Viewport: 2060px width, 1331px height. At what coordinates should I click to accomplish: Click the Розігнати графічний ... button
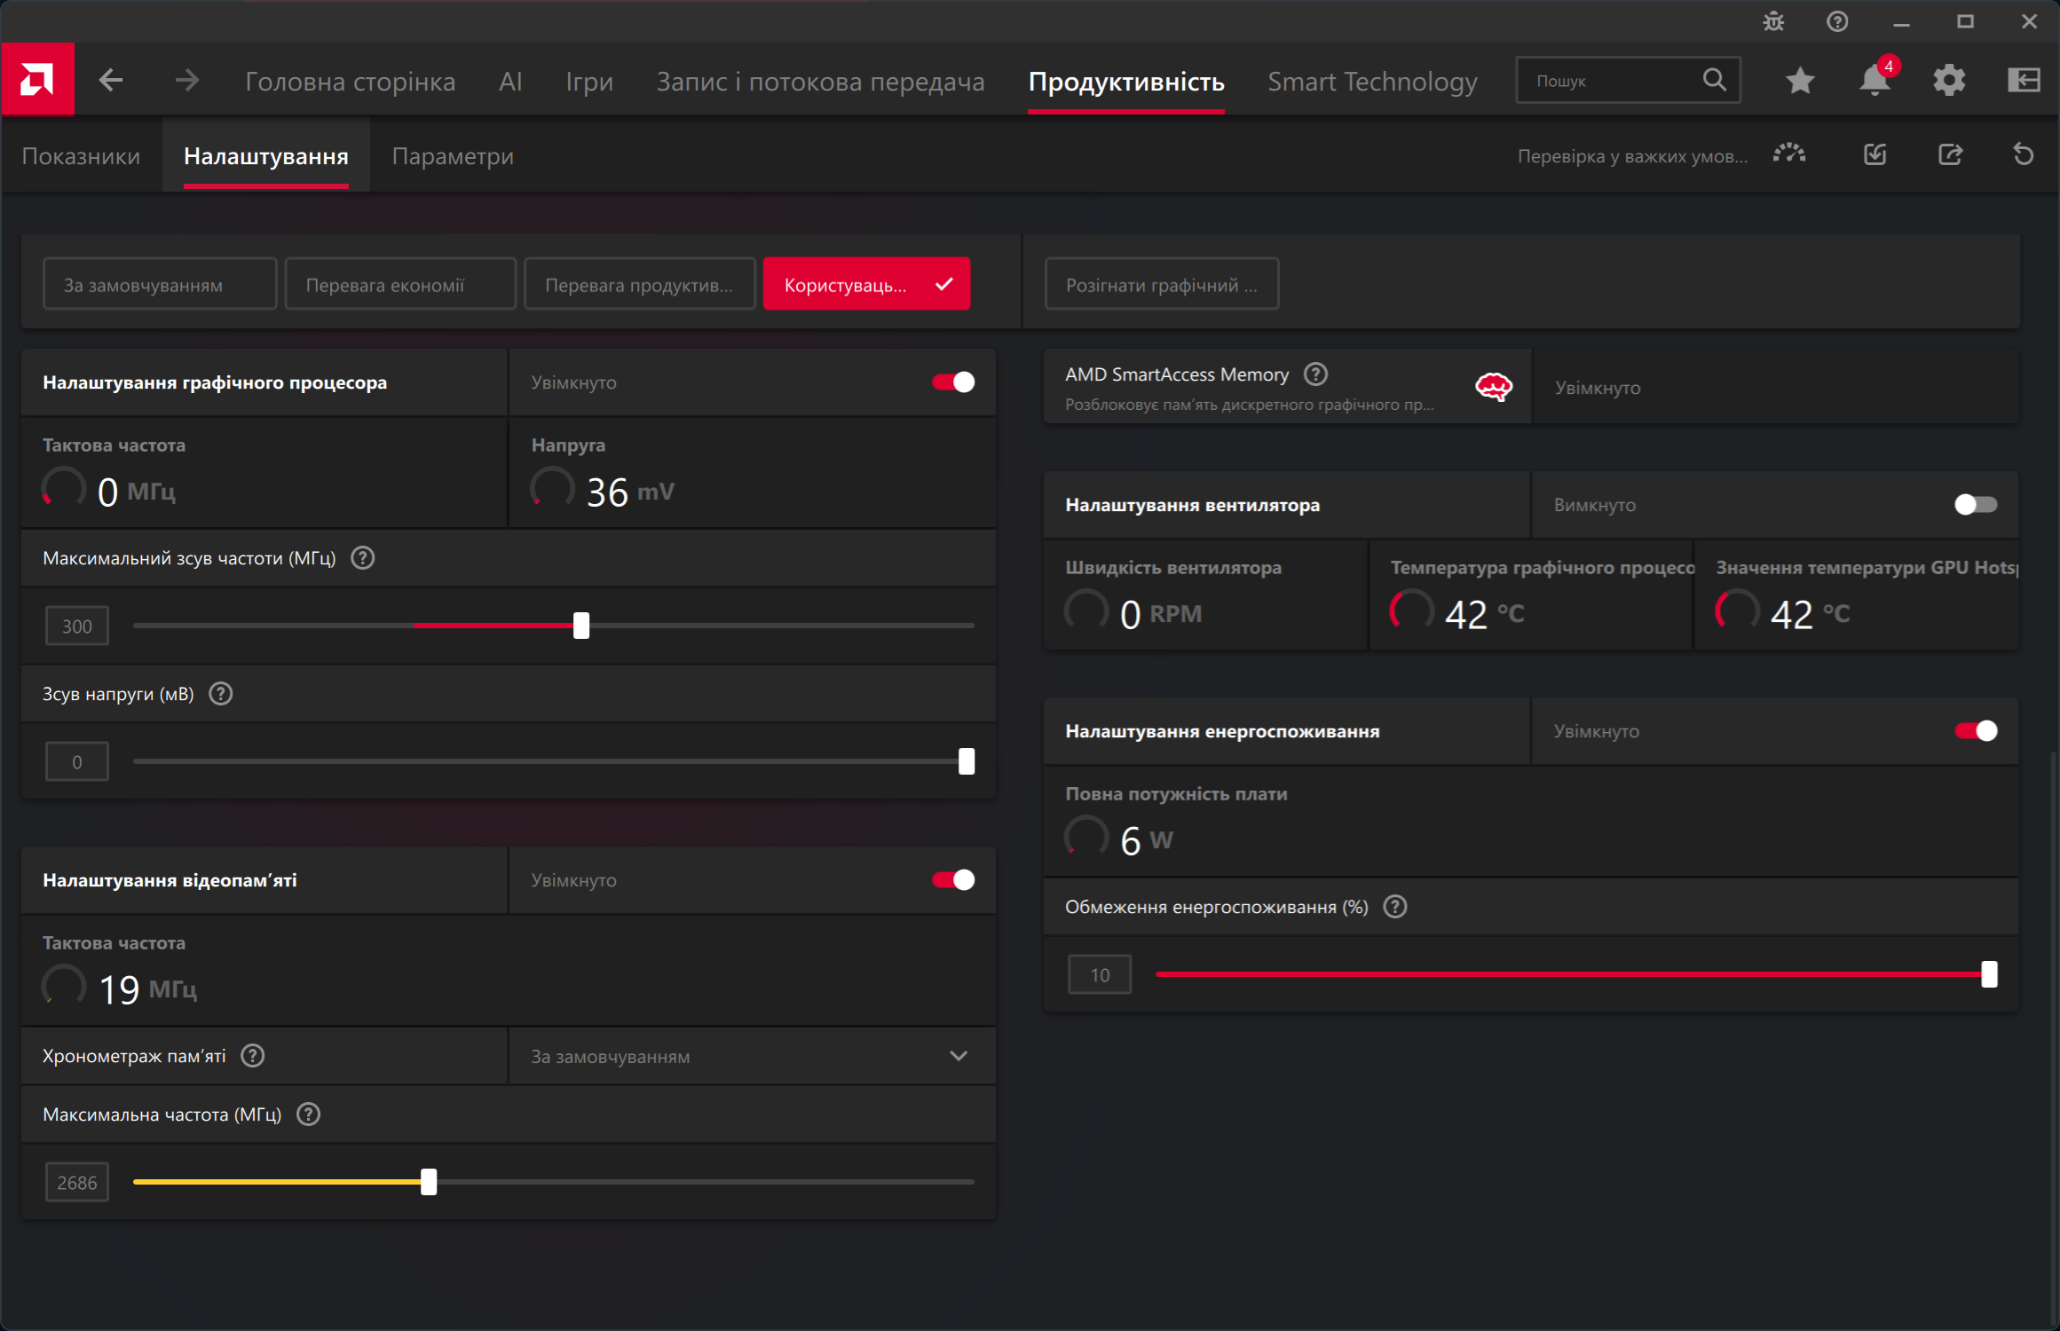pos(1162,285)
